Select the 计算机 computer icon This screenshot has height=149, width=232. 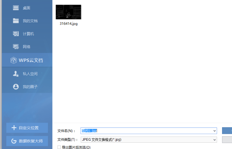(x=16, y=34)
